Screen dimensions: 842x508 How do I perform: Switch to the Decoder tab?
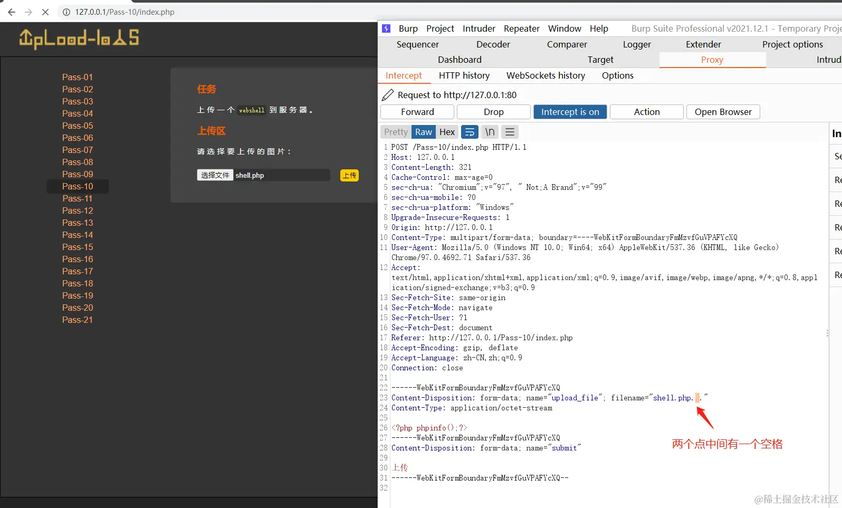pos(493,44)
